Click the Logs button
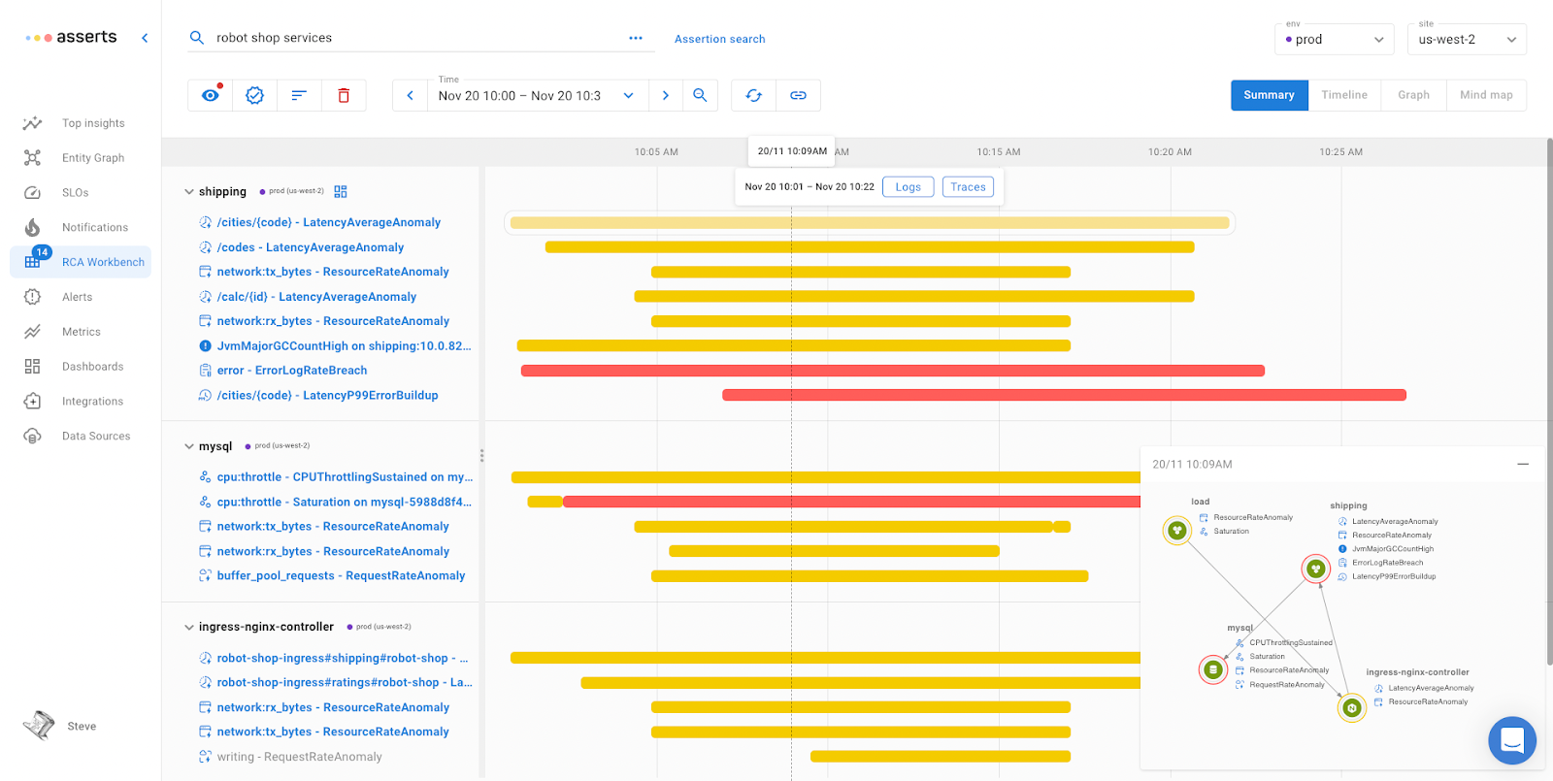The width and height of the screenshot is (1553, 781). click(x=908, y=187)
